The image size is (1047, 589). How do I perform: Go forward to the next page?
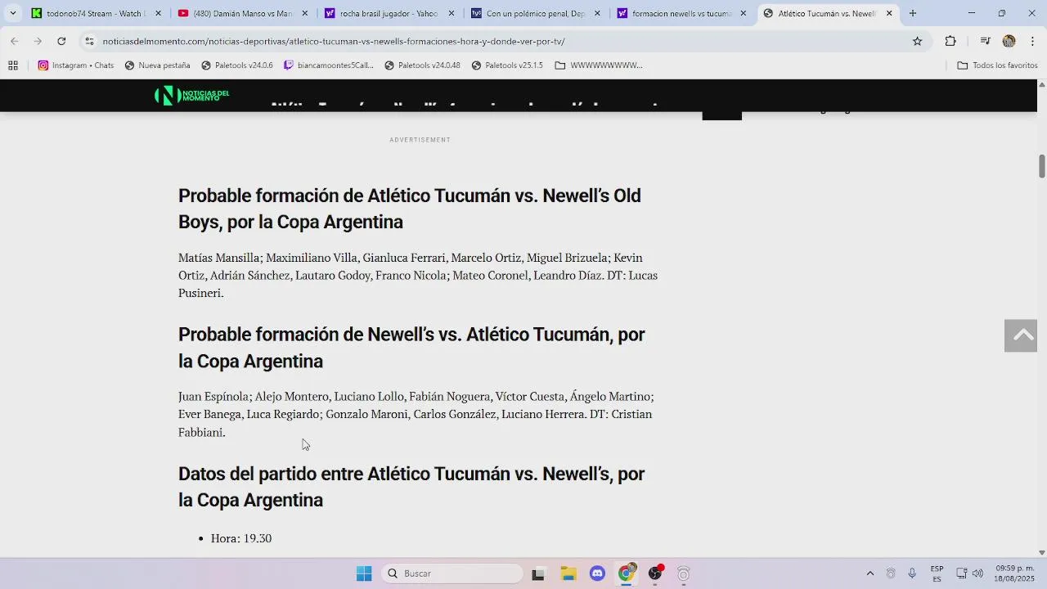[x=38, y=41]
